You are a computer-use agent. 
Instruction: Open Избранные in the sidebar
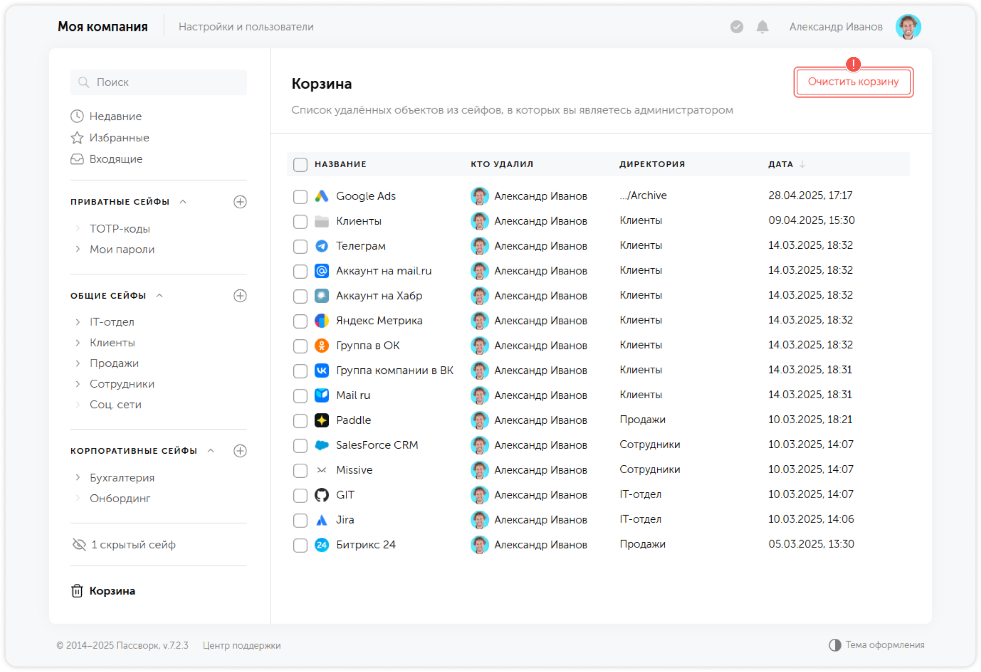[x=119, y=138]
